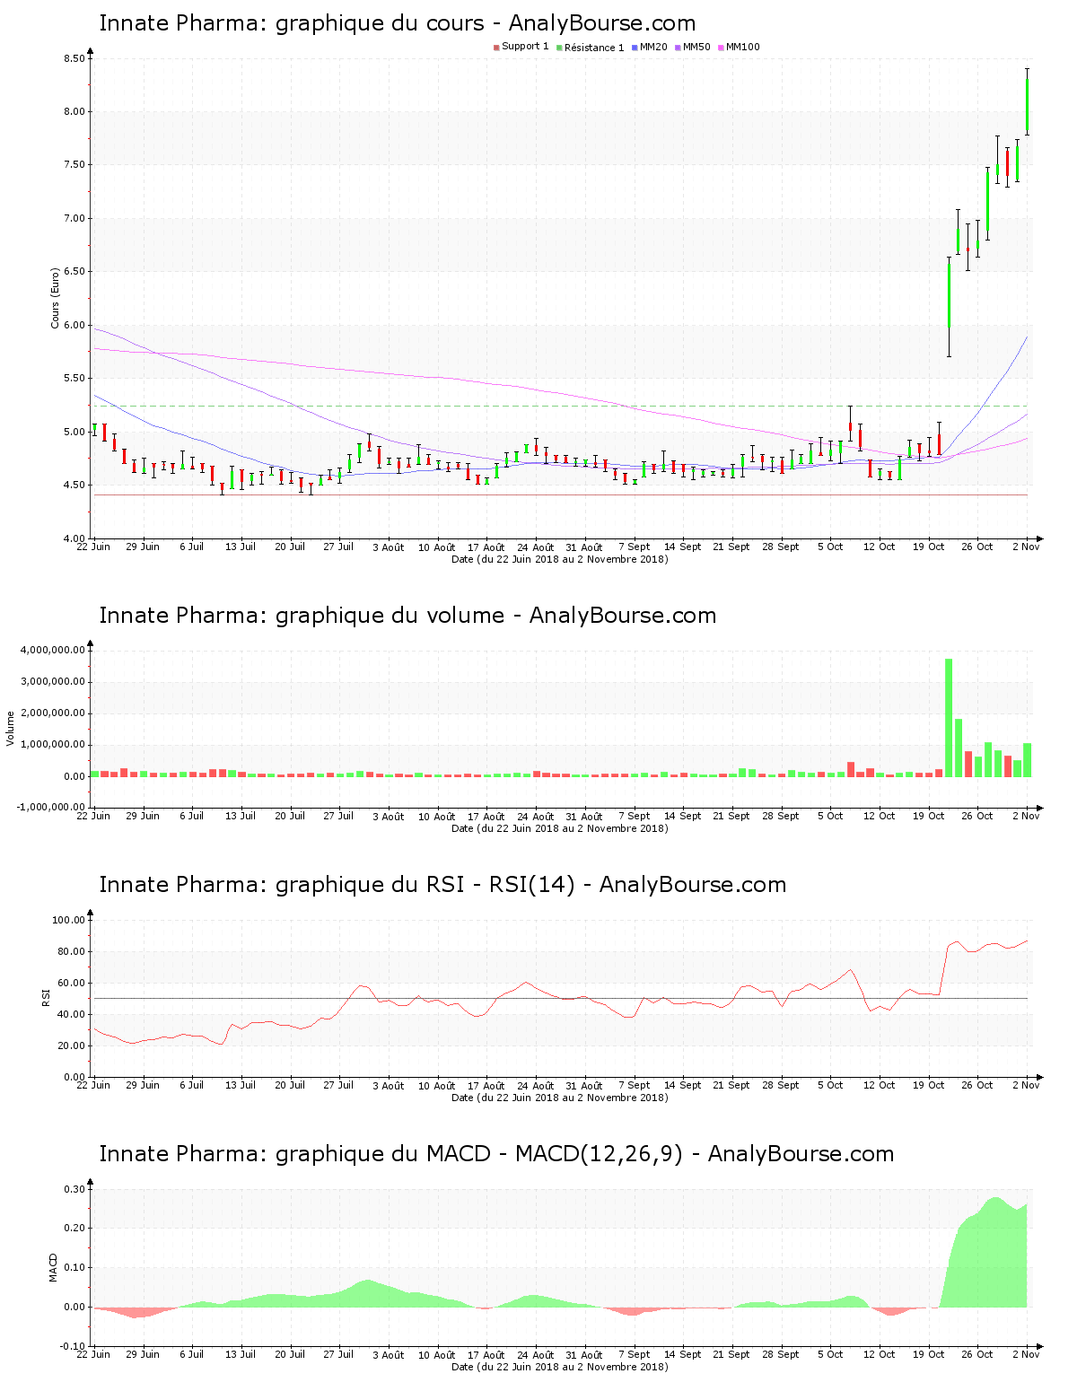1077x1391 pixels.
Task: Click the '5.50' price axis value
Action: tap(74, 379)
